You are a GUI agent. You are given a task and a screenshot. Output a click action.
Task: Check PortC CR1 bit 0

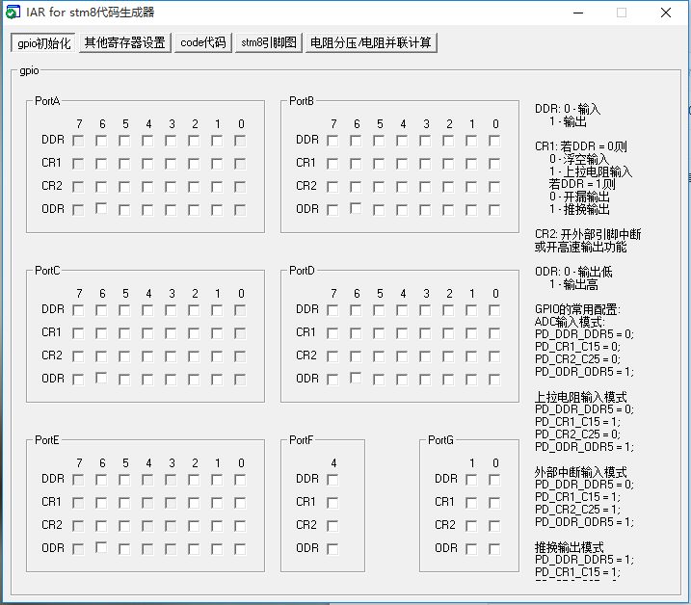[240, 333]
